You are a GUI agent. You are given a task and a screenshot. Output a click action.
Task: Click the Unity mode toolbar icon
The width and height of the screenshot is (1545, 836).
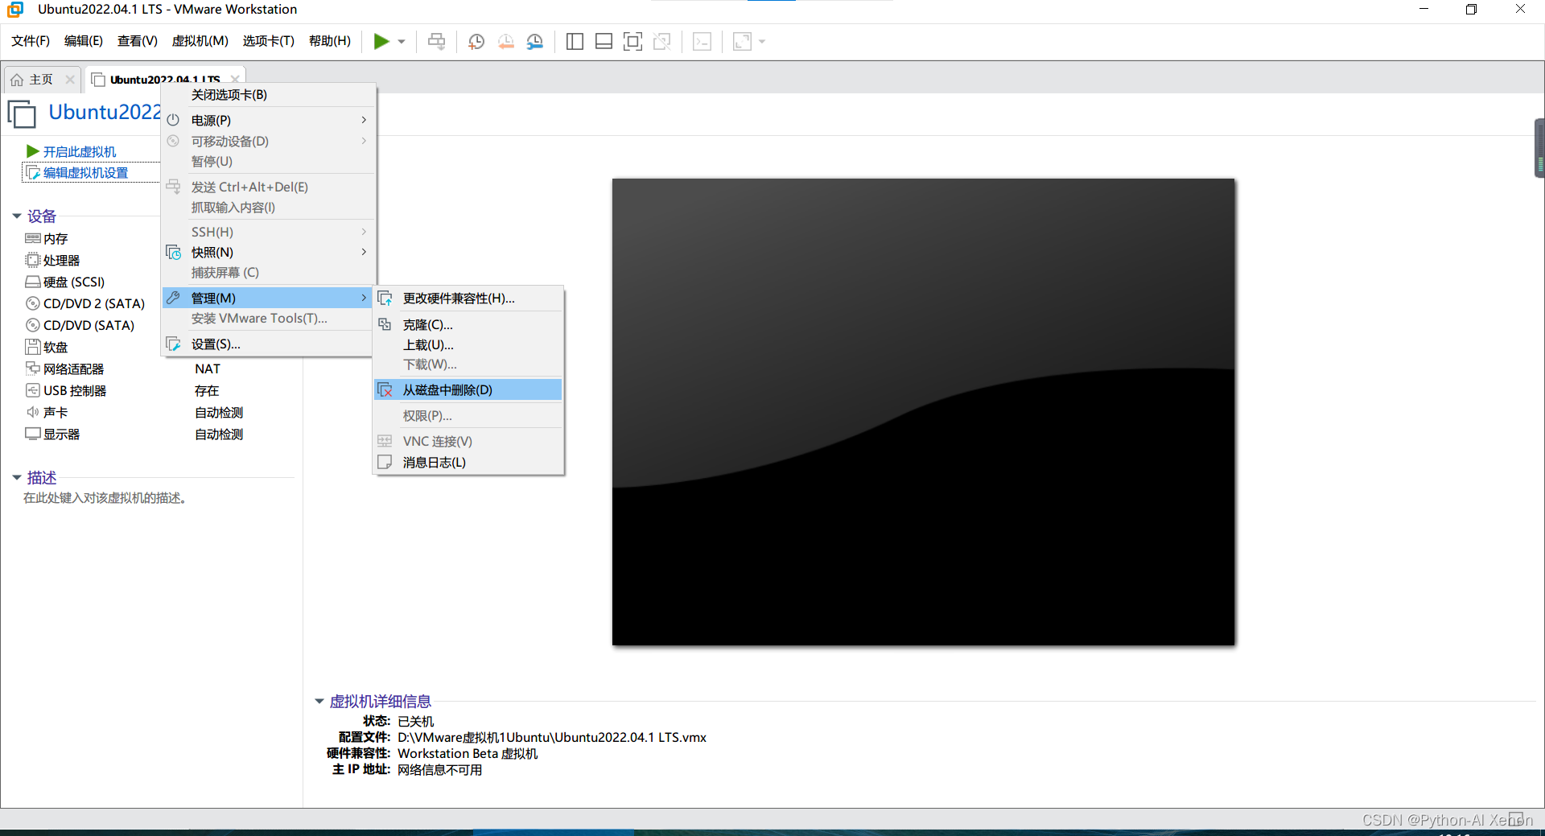click(x=661, y=41)
